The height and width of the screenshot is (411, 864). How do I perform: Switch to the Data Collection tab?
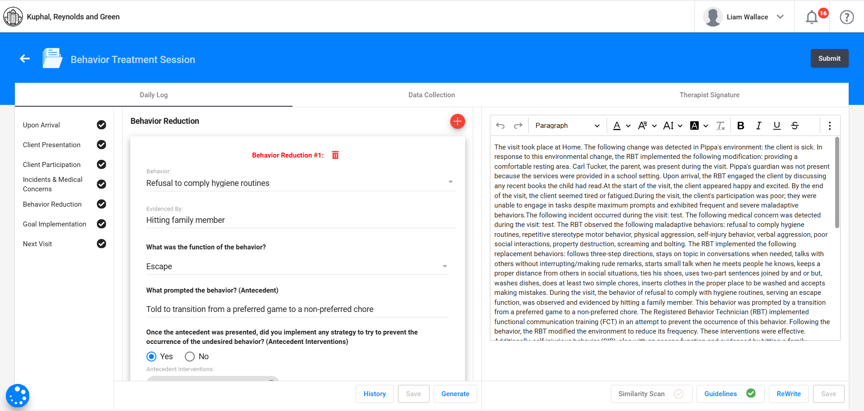point(431,95)
